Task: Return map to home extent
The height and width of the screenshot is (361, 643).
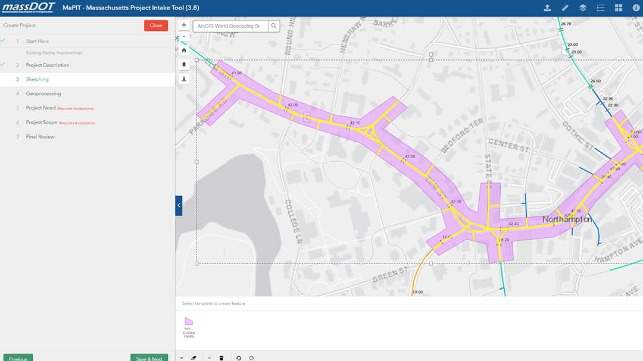Action: 184,51
